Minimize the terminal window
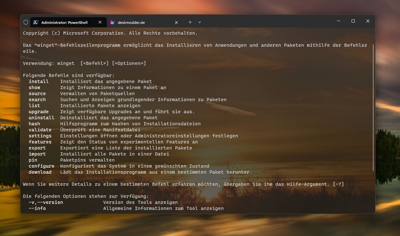Screen dimensions: 400x236 (338, 21)
